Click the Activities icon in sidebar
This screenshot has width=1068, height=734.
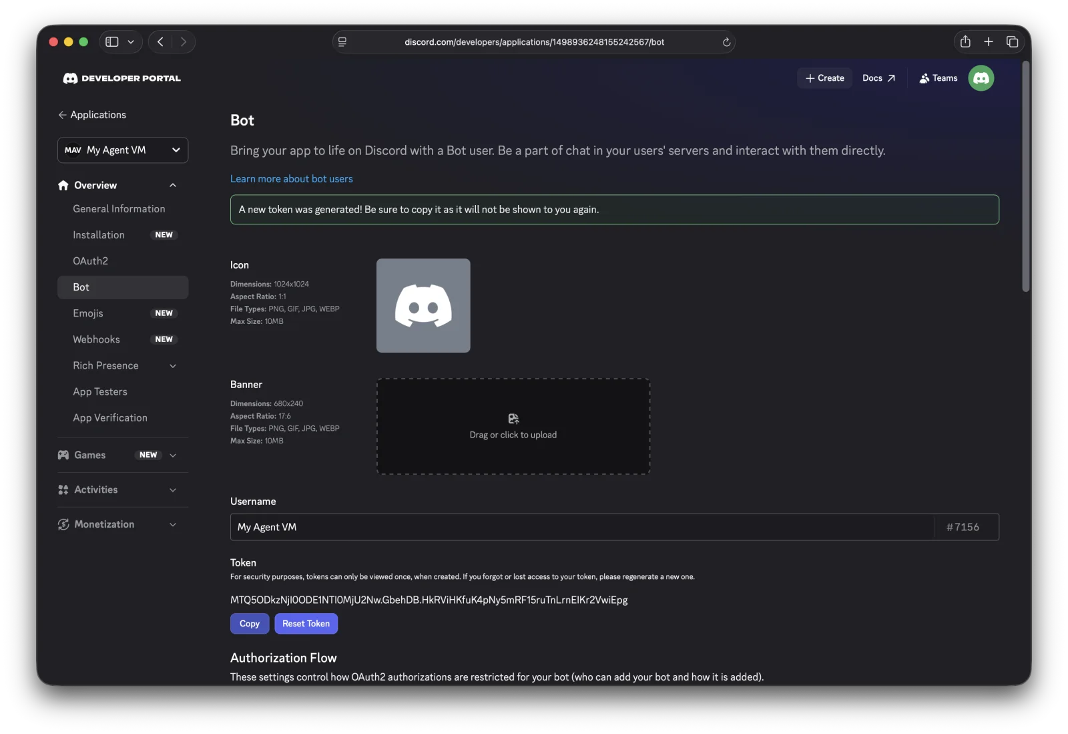(63, 490)
